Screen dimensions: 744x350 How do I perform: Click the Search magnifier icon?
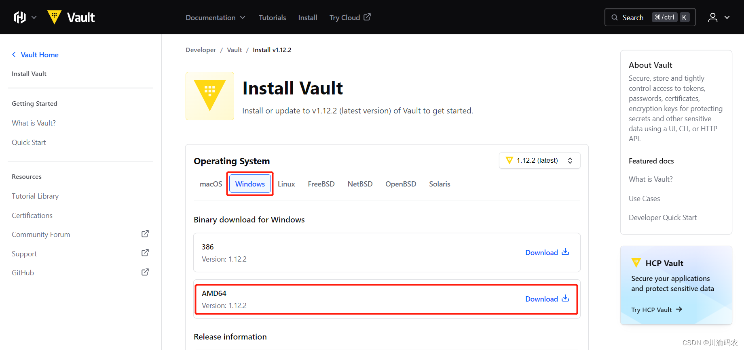point(615,17)
